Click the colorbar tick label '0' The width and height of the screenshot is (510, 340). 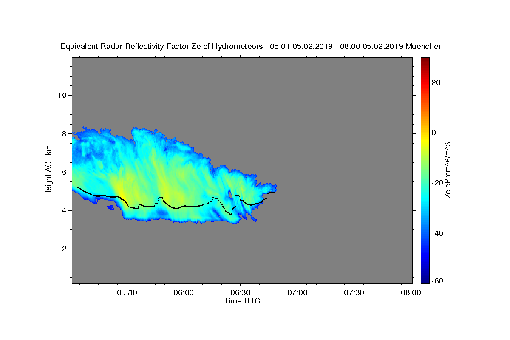click(434, 133)
